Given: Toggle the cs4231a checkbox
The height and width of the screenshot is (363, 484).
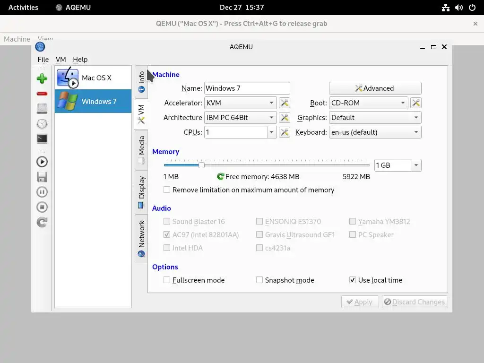Looking at the screenshot, I should point(259,248).
